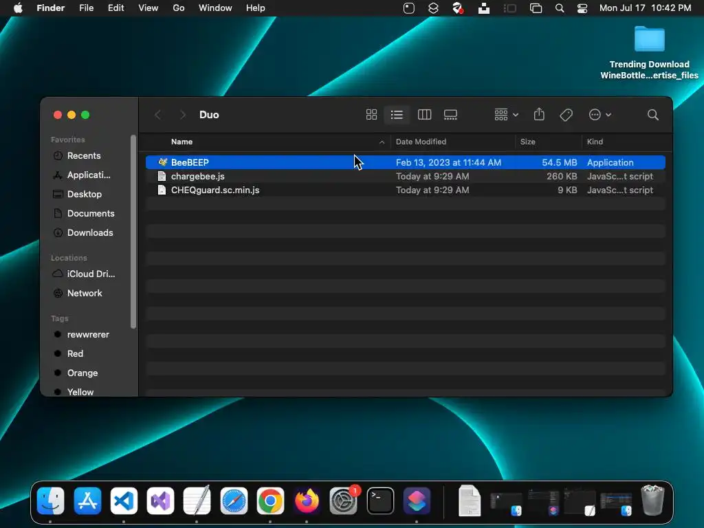Open Safari from the Dock

tap(234, 500)
